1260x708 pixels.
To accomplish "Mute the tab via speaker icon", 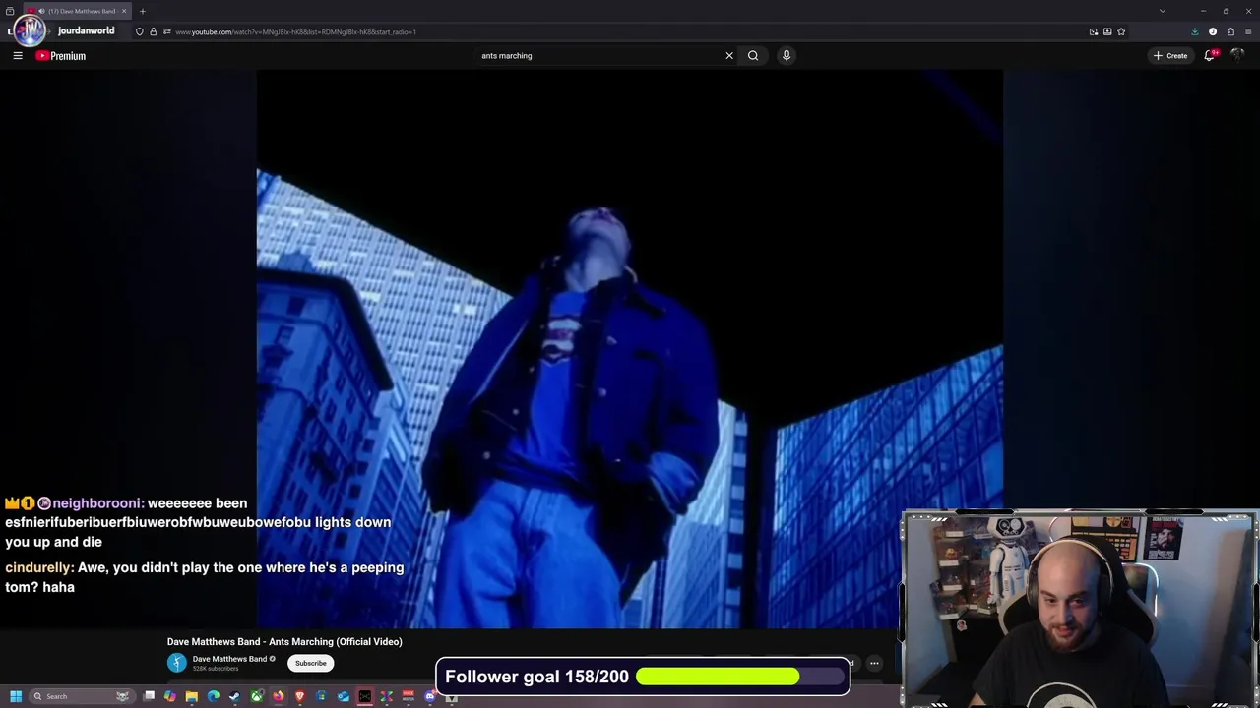I will click(x=41, y=11).
